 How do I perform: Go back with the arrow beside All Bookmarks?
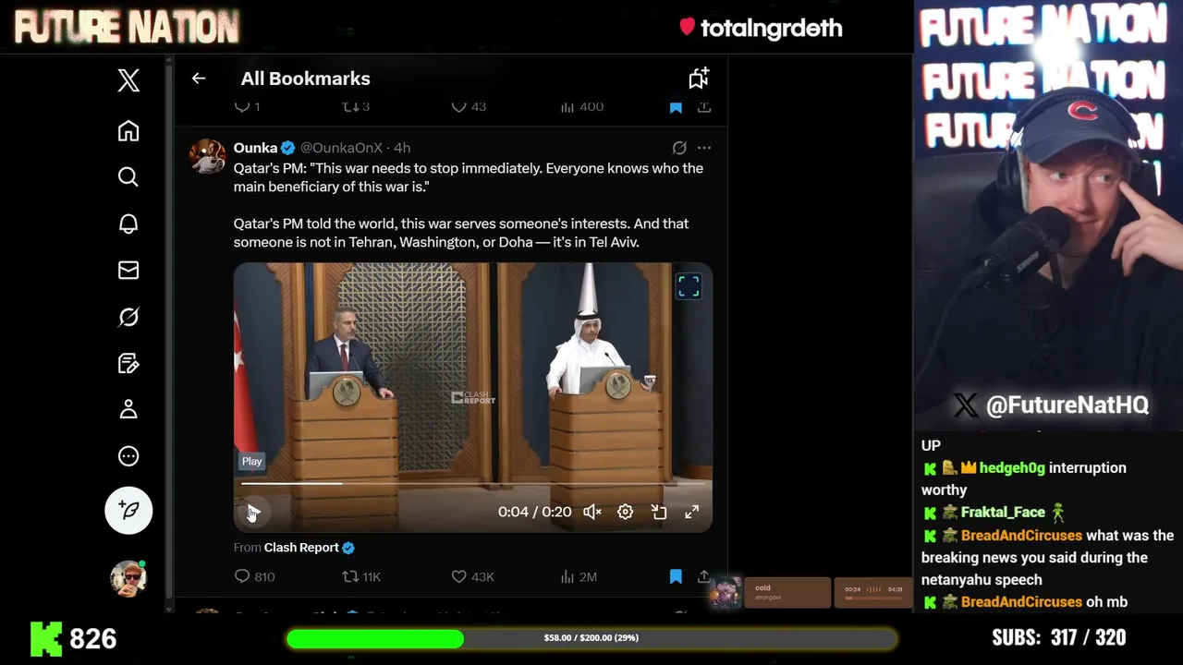[199, 79]
